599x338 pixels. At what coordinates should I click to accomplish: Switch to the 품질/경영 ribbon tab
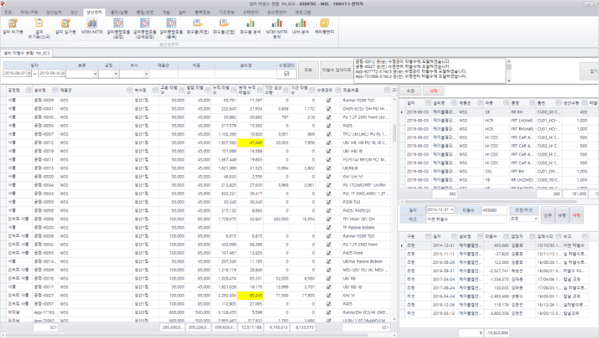145,12
